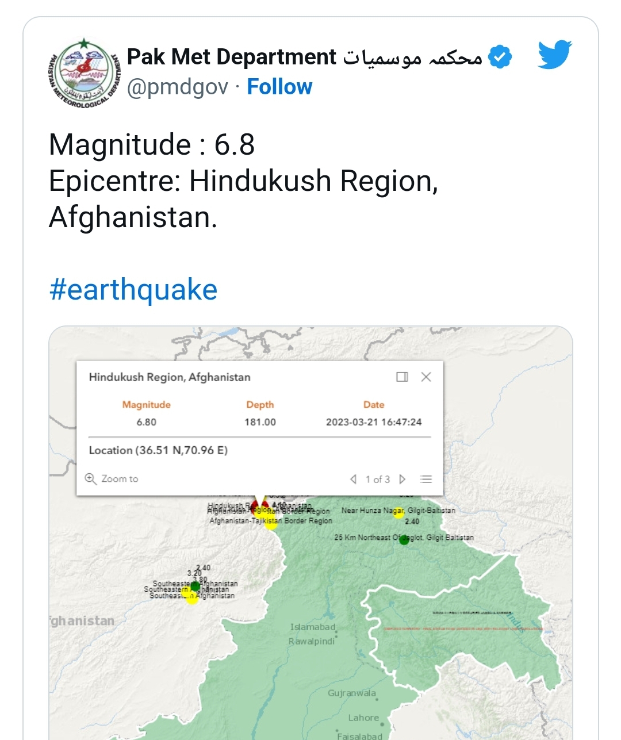The width and height of the screenshot is (621, 740).
Task: Open the #earthquake hashtag
Action: 133,289
